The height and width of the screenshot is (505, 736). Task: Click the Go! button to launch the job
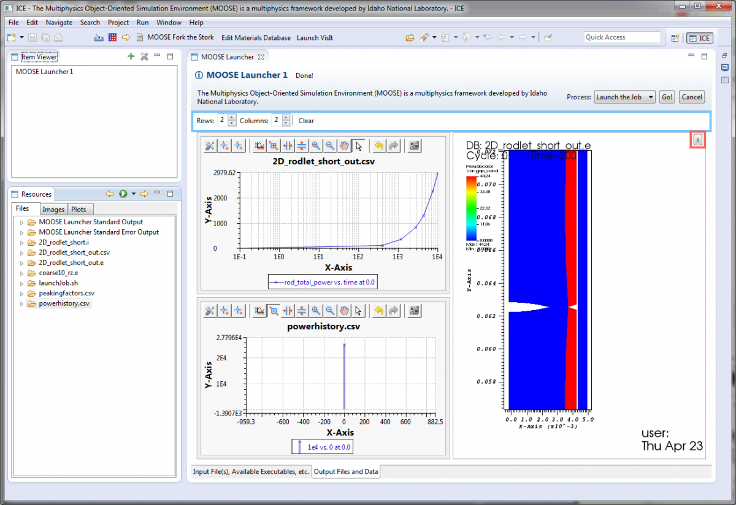click(667, 96)
